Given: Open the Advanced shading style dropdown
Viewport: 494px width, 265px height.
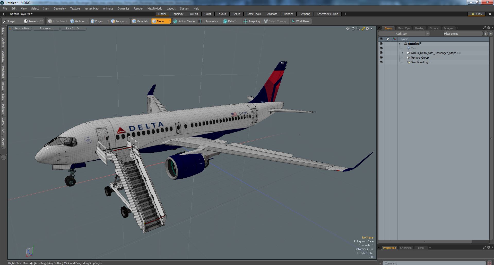Looking at the screenshot, I should [46, 29].
